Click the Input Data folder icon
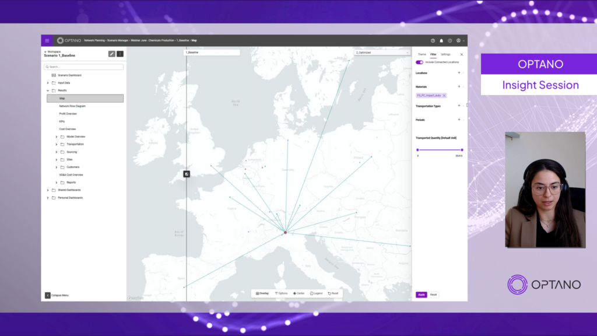Image resolution: width=597 pixels, height=336 pixels. pyautogui.click(x=54, y=83)
